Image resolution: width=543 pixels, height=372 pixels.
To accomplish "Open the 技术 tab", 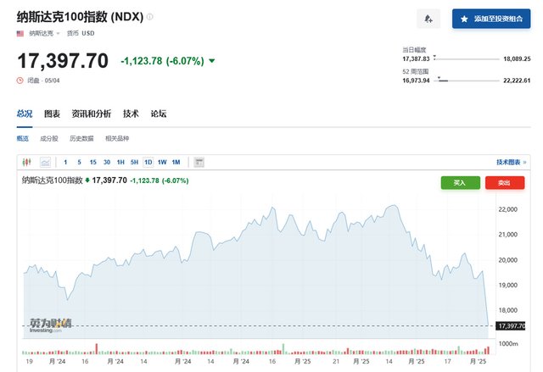I will [x=131, y=114].
